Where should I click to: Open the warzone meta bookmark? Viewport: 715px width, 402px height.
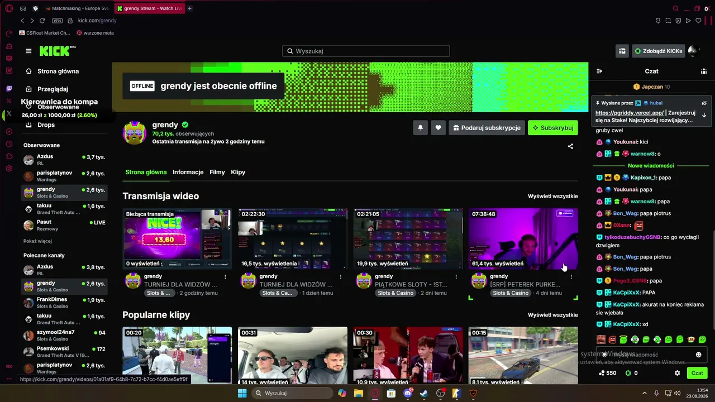(95, 33)
